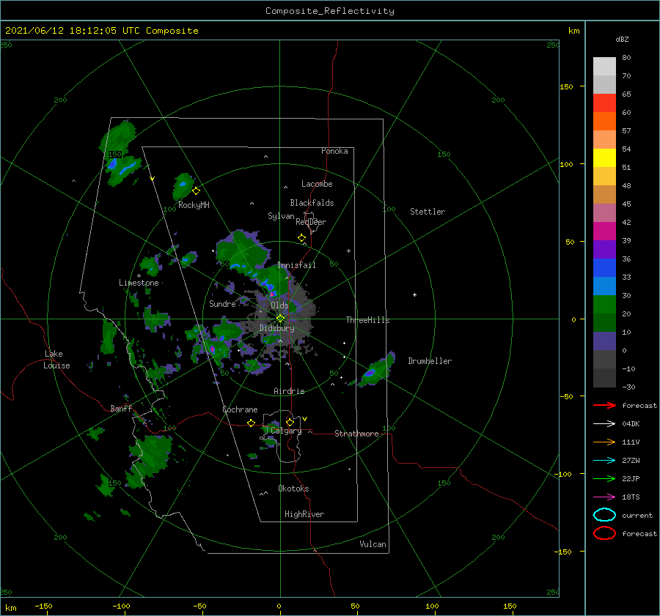Click the Ponoka city label
The width and height of the screenshot is (660, 616).
coord(334,151)
